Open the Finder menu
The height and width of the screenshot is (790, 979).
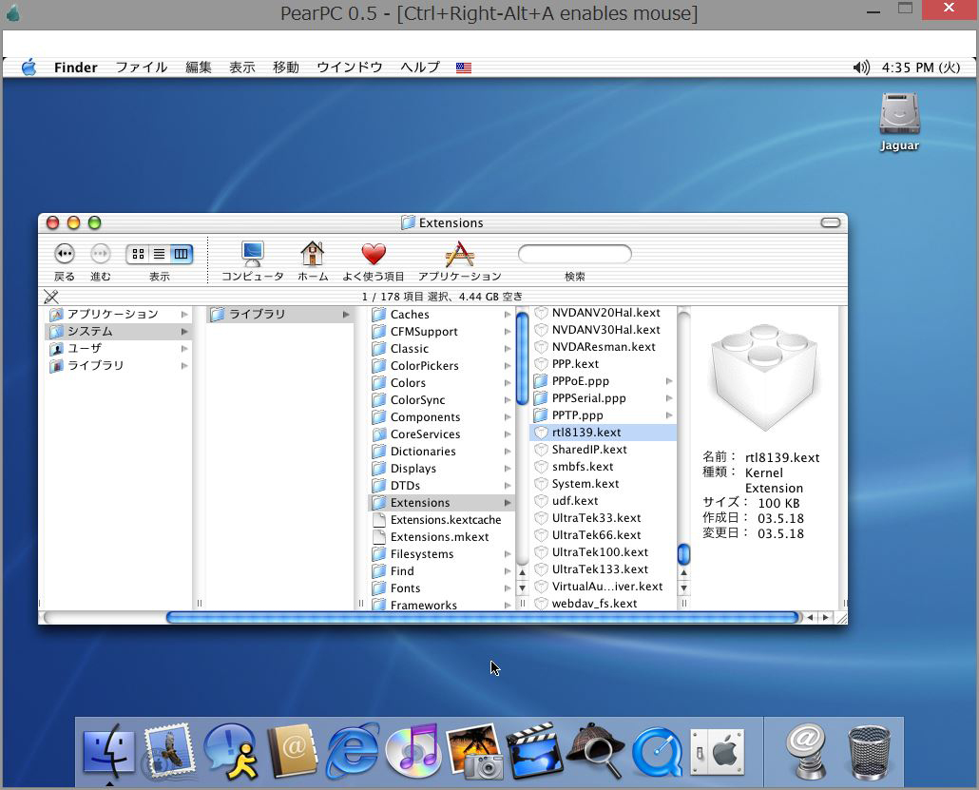(75, 67)
